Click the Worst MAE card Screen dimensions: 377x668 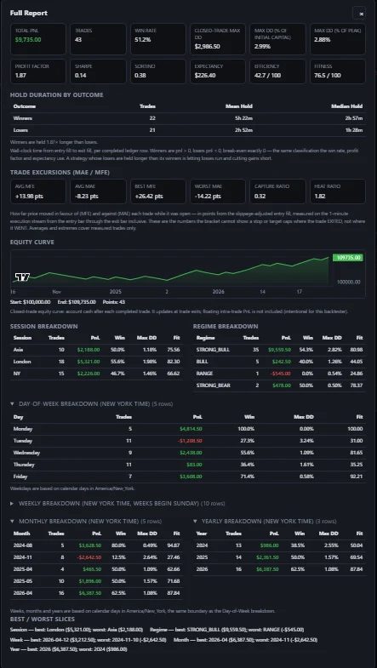pos(218,191)
